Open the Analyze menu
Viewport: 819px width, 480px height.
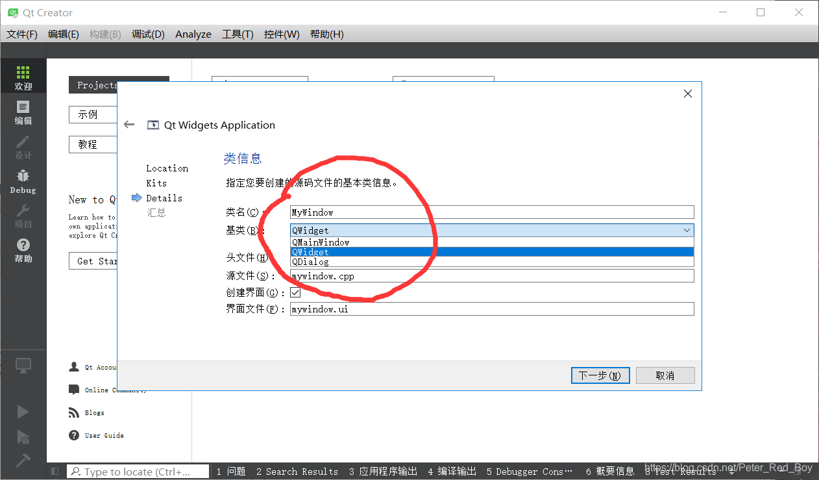tap(193, 34)
